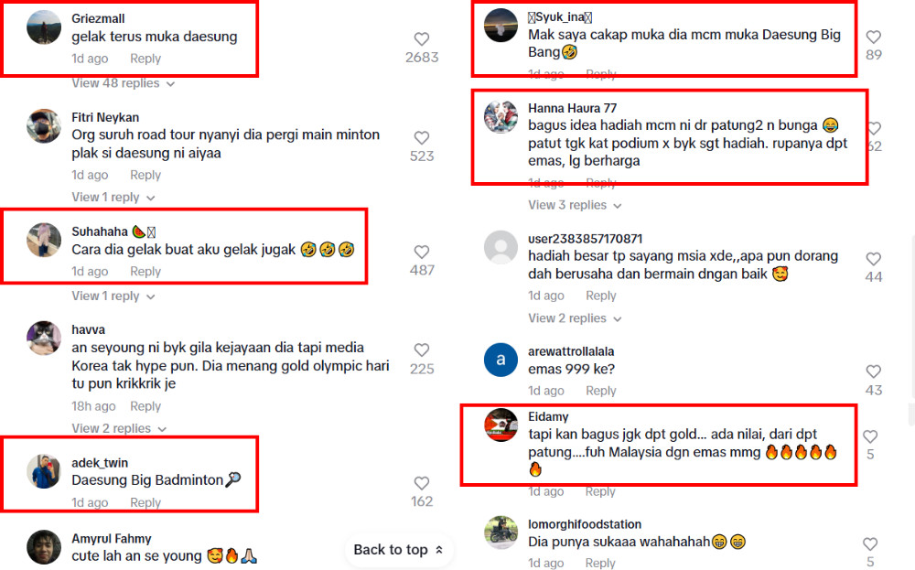Like Syuk_ina's comment with 89 likes
The height and width of the screenshot is (570, 915).
(x=873, y=37)
